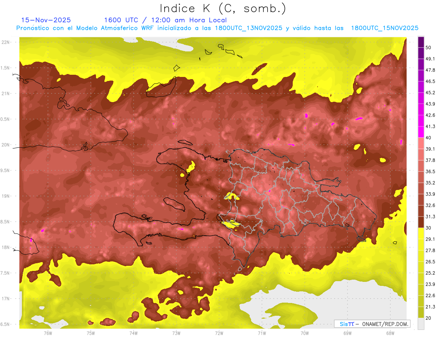438x338 pixels.
Task: Click the colorbar label "30"
Action: (x=429, y=228)
